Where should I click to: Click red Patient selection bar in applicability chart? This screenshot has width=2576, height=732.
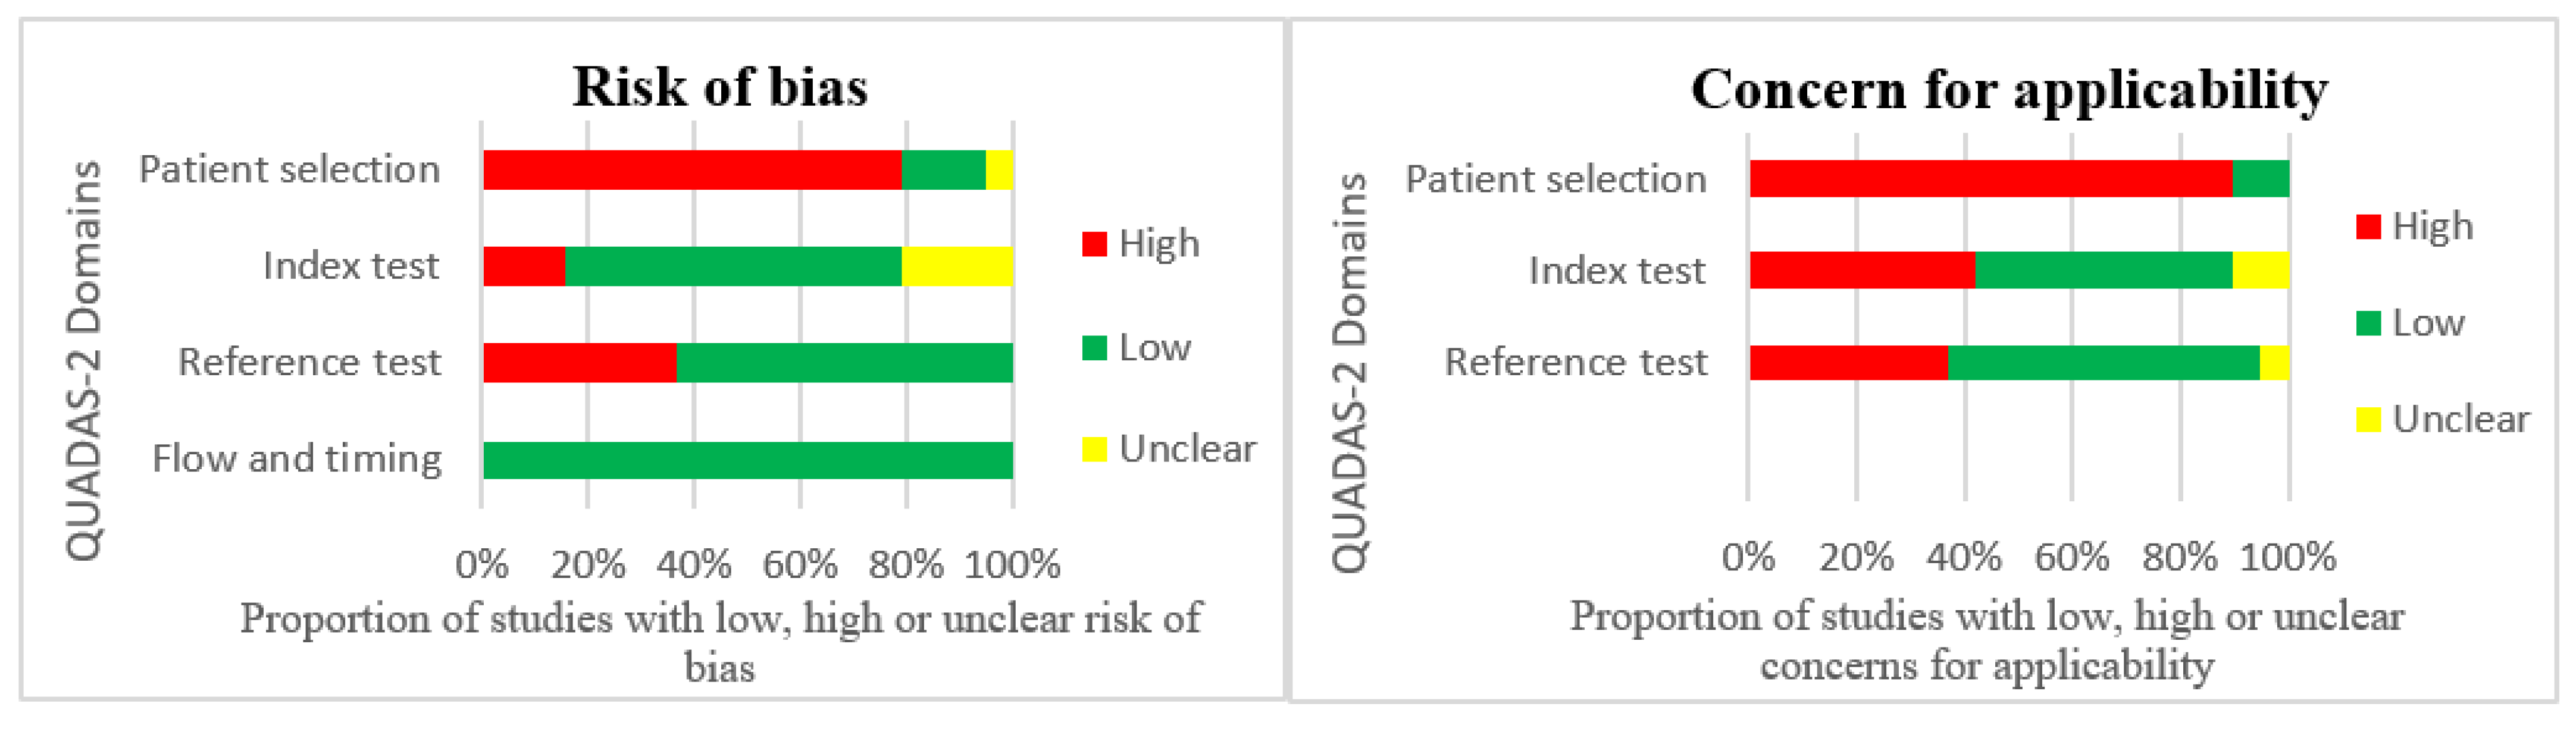[1990, 179]
